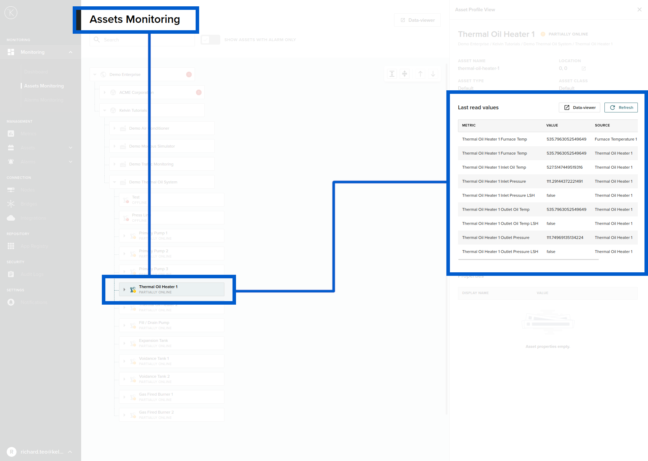
Task: Expand the Thermal Oil Heater 1 node
Action: 125,289
